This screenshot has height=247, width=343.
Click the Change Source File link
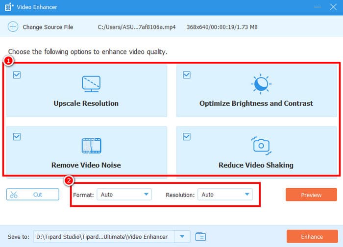click(x=47, y=27)
